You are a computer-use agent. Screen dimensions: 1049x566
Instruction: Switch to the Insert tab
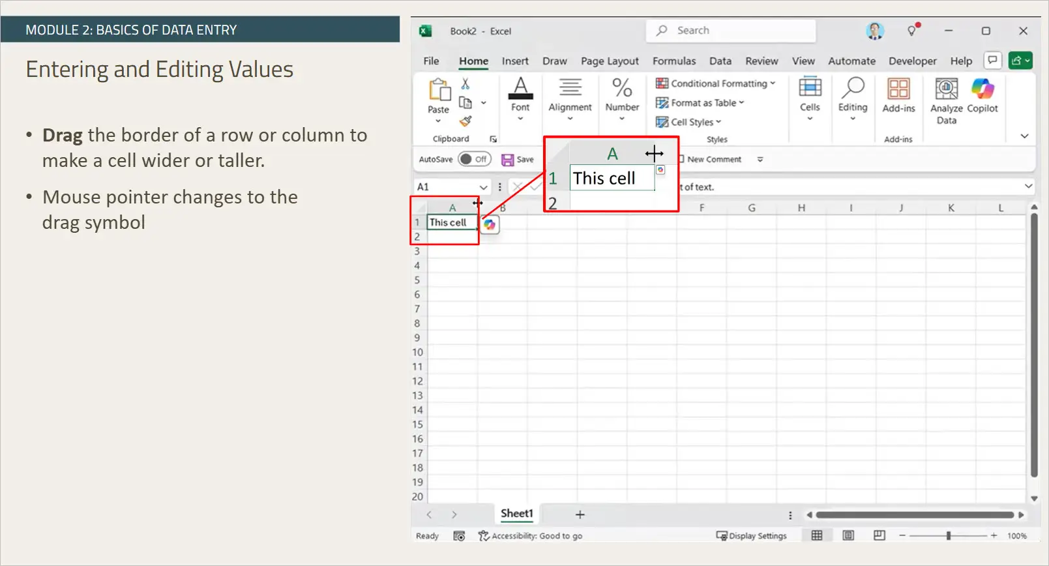click(514, 61)
